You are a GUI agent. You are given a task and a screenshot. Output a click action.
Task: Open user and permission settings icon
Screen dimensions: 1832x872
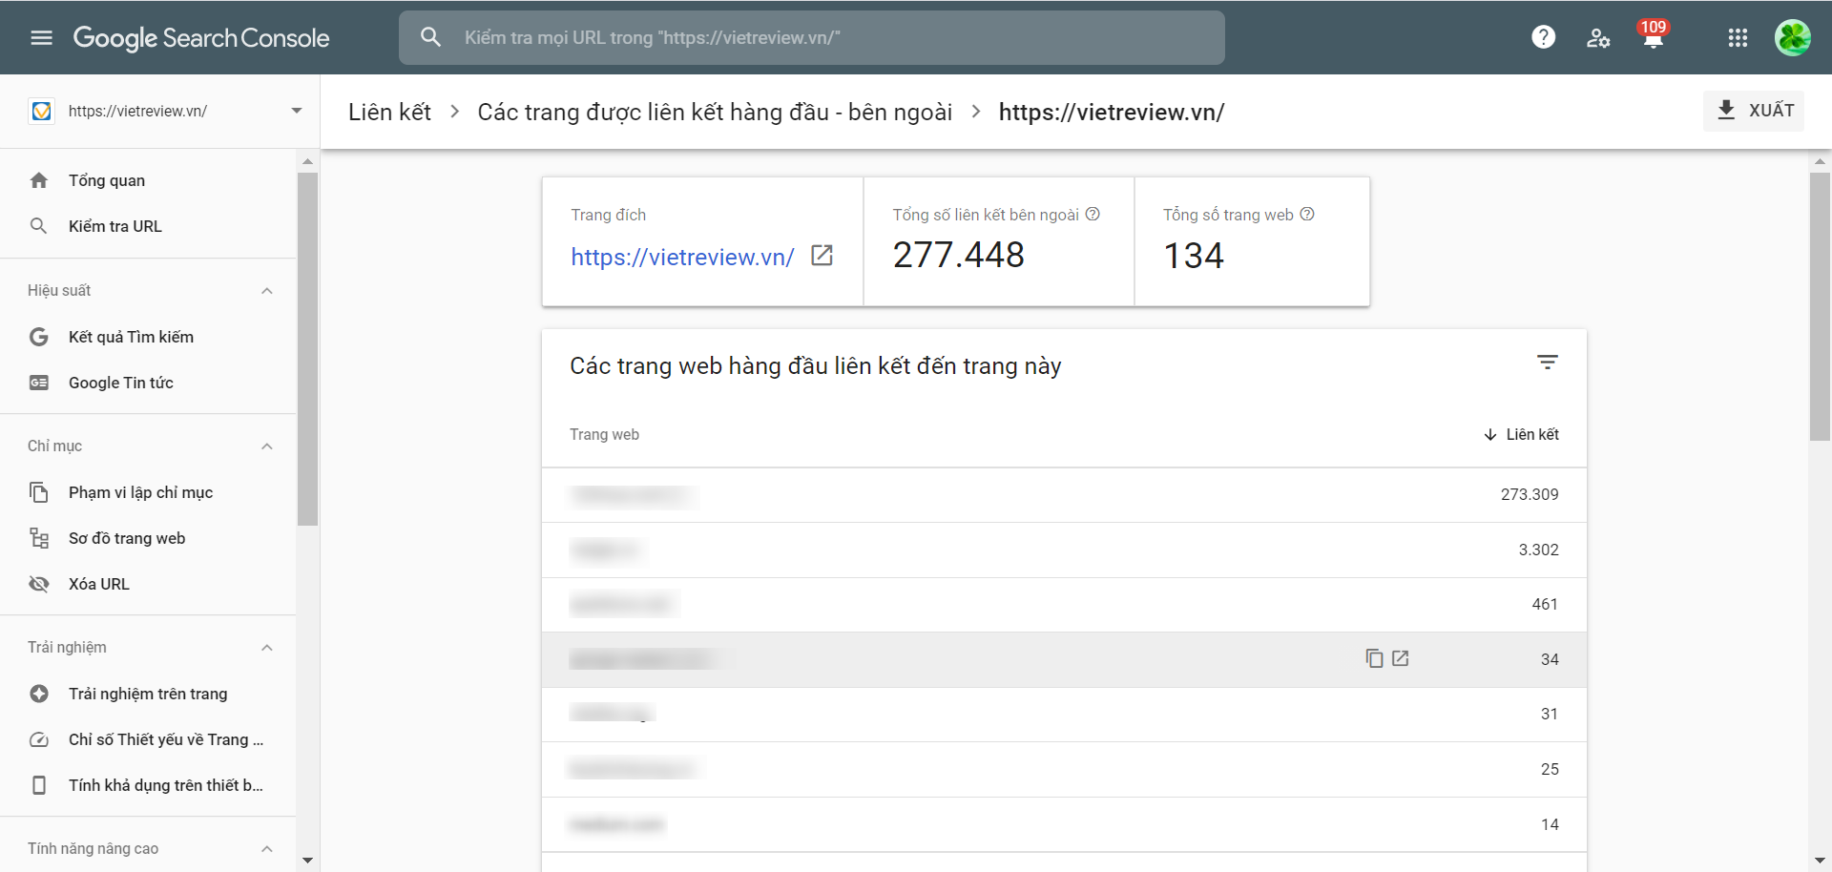(1598, 38)
